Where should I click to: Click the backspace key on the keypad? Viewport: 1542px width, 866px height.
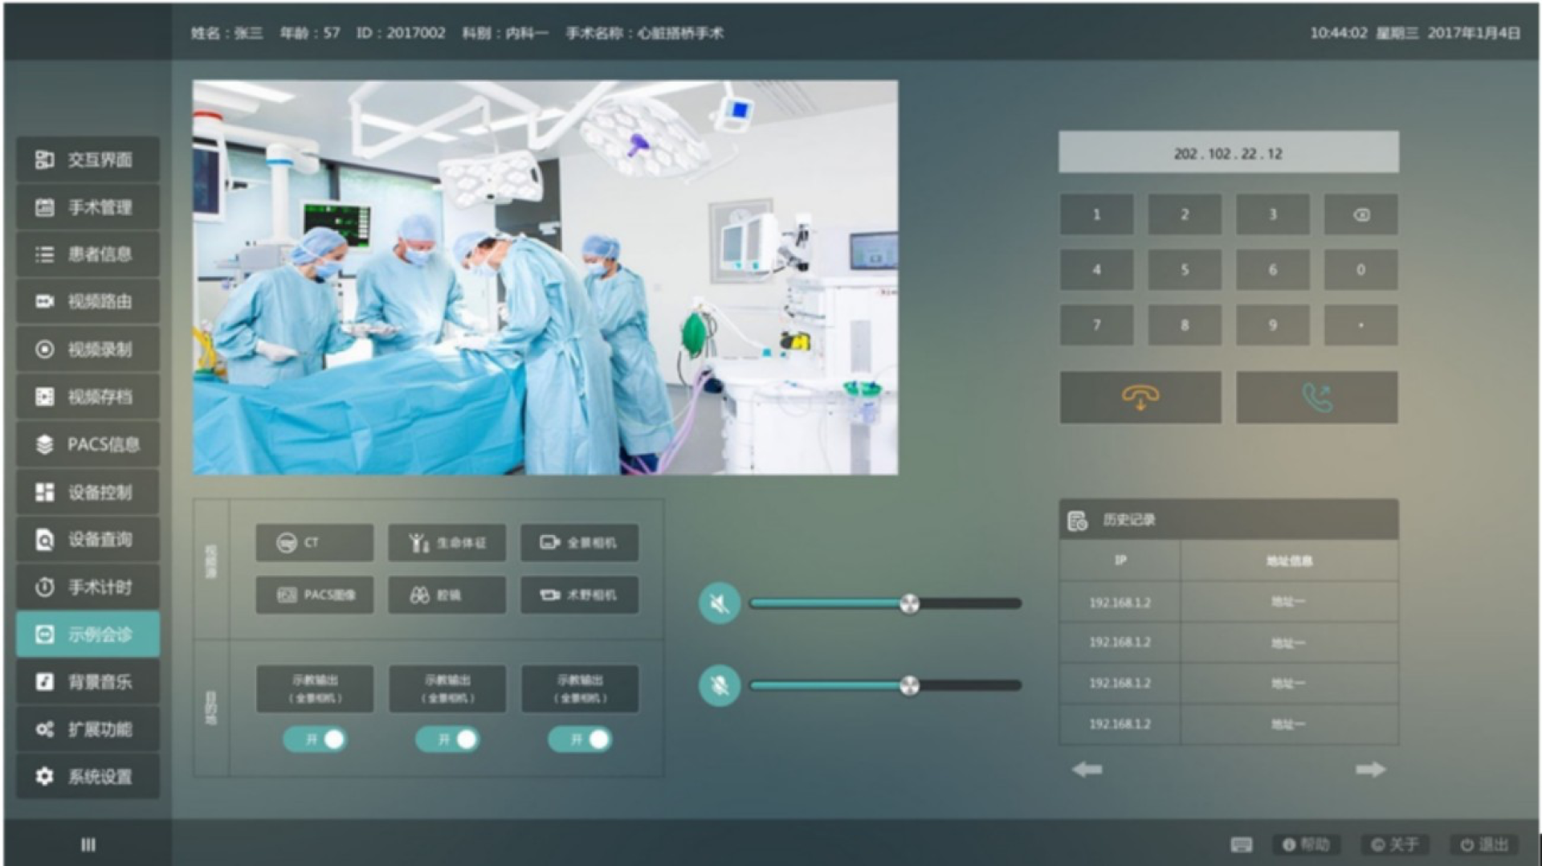[1360, 214]
